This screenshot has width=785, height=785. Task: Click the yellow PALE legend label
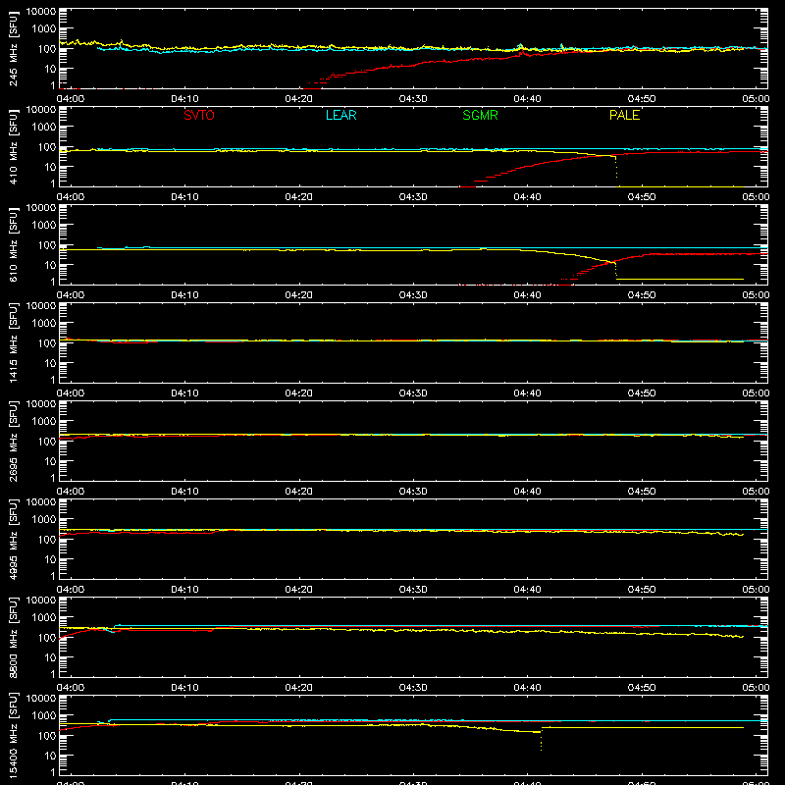[624, 115]
